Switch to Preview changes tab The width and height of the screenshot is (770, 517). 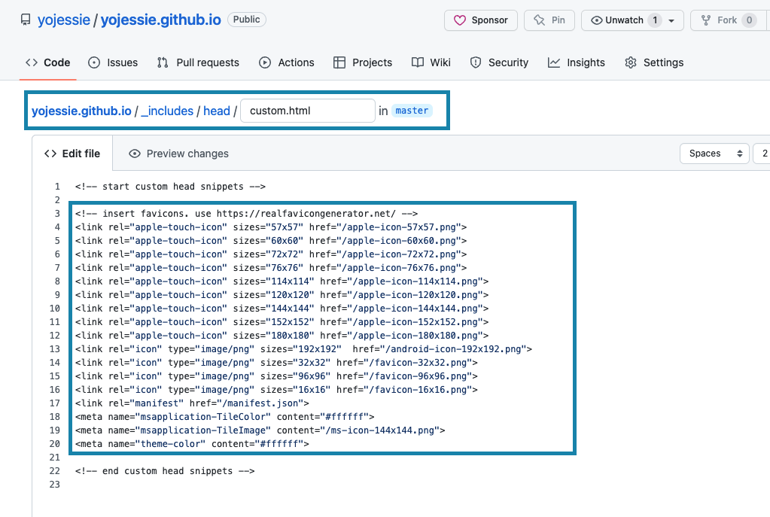tap(178, 154)
